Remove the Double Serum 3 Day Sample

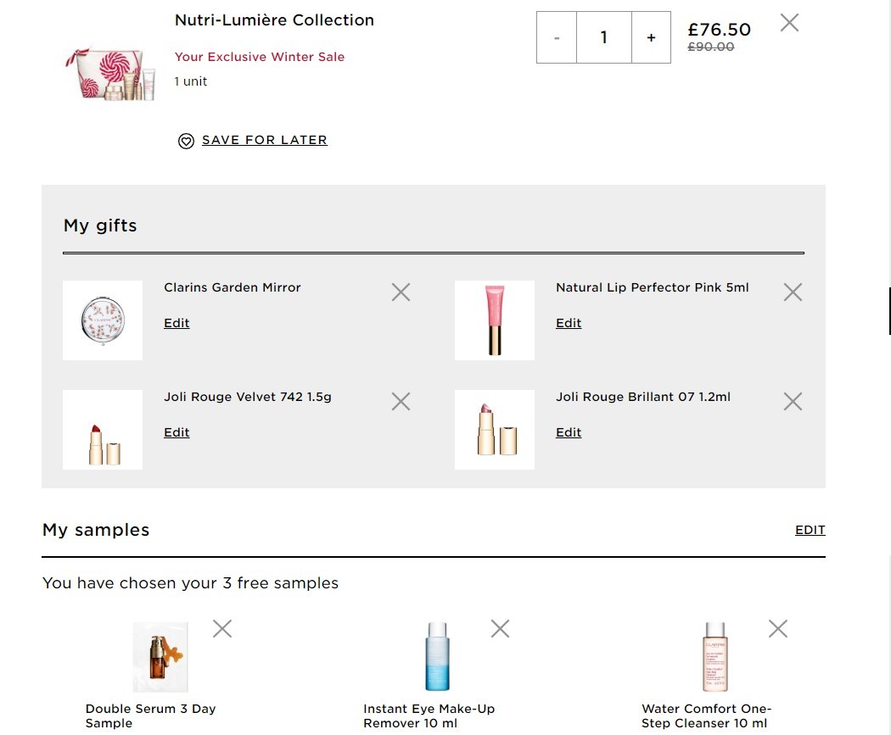(x=222, y=628)
